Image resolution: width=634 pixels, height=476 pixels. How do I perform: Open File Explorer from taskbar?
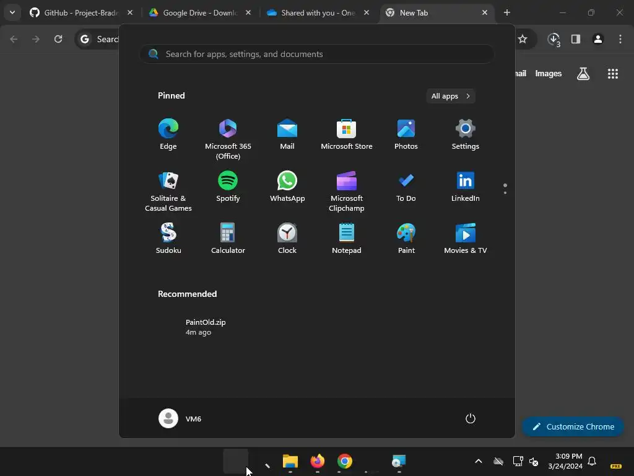[290, 461]
